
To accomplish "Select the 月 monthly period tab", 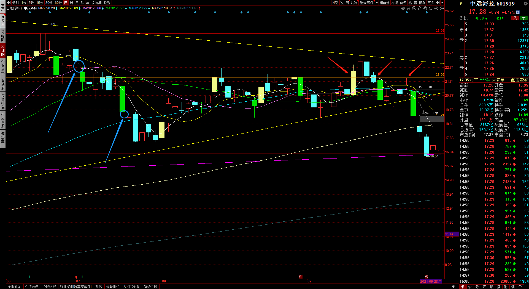I will (x=77, y=3).
